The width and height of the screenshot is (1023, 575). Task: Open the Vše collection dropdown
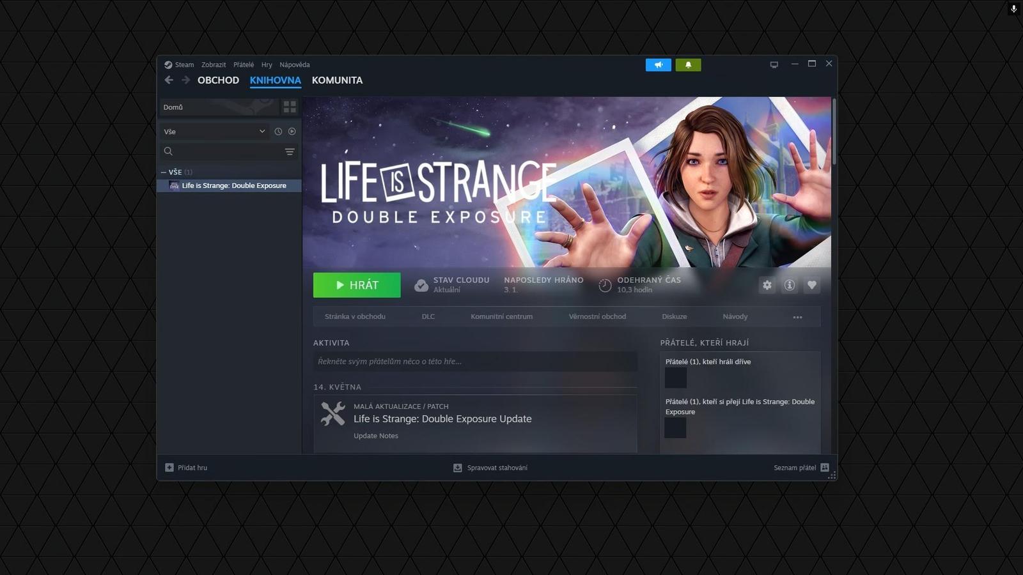[214, 131]
